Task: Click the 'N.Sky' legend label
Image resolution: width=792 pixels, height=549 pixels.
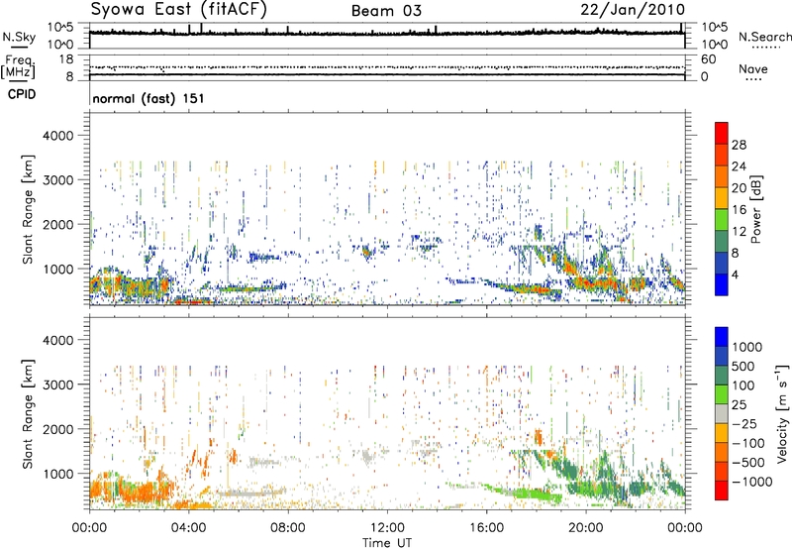Action: [19, 37]
